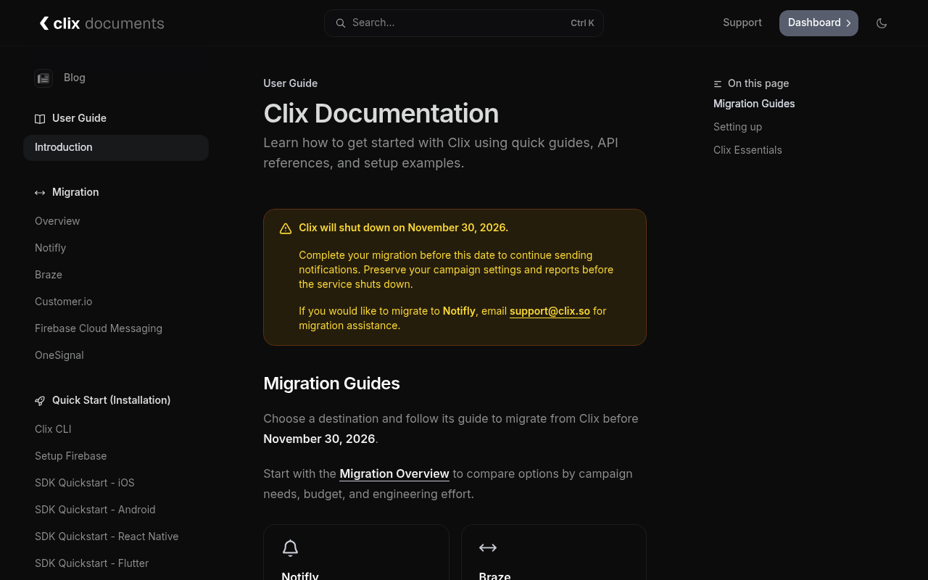Click the Ctrl K shortcut hint
This screenshot has height=580, width=928.
point(582,23)
